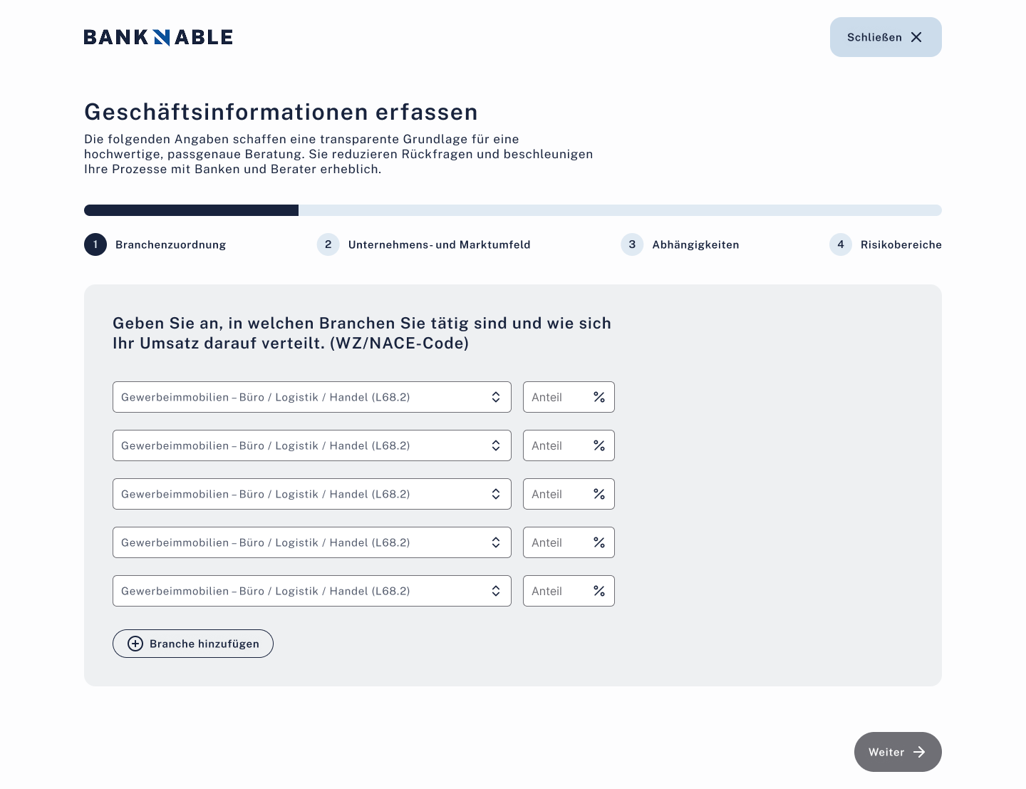Click the percent icon in first row
This screenshot has width=1026, height=789.
pos(599,397)
